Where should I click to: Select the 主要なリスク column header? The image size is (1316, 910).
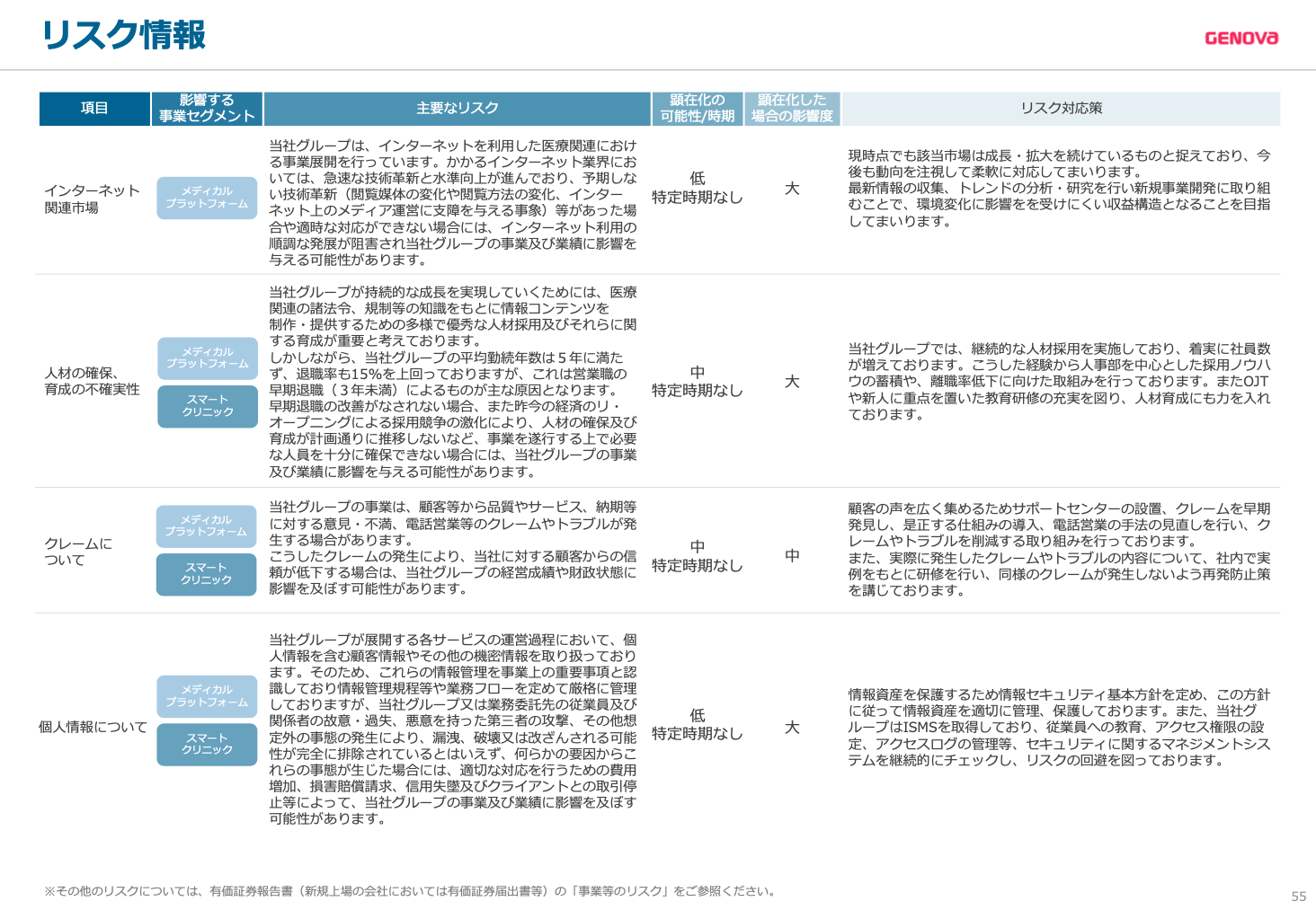[x=458, y=109]
